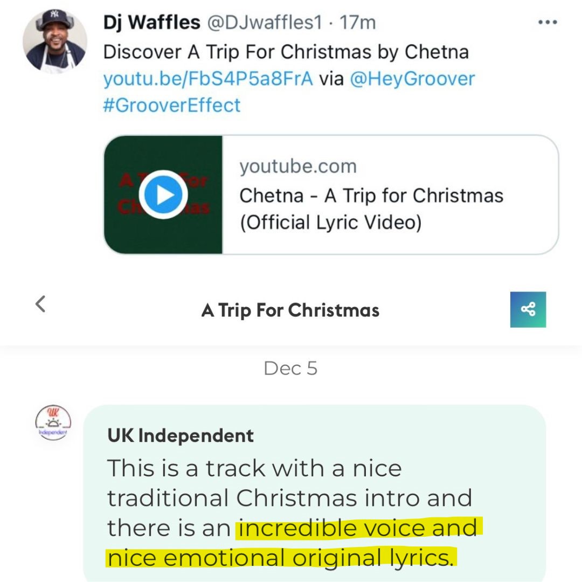Open the Chetna - A Trip for Christmas card title
This screenshot has width=582, height=582.
pyautogui.click(x=371, y=209)
